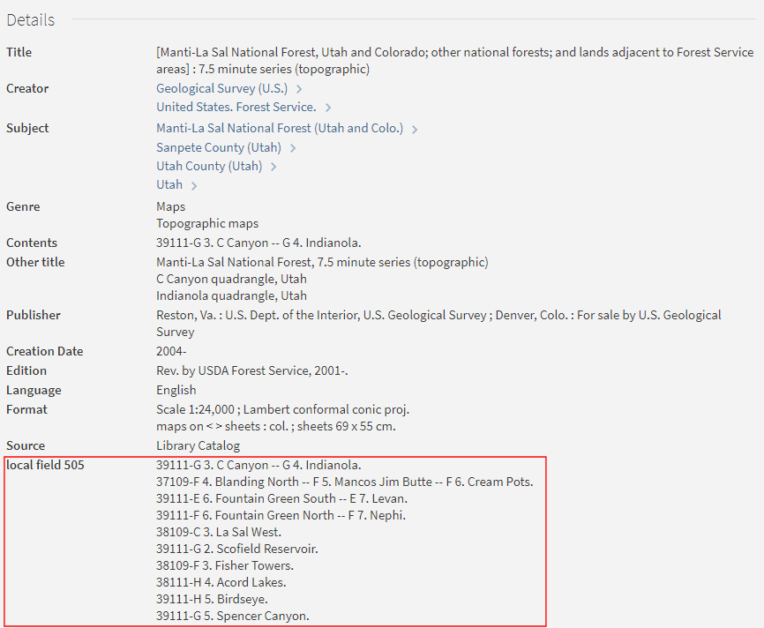Click the Blanding North line in local field 505
This screenshot has width=764, height=628.
coord(344,482)
